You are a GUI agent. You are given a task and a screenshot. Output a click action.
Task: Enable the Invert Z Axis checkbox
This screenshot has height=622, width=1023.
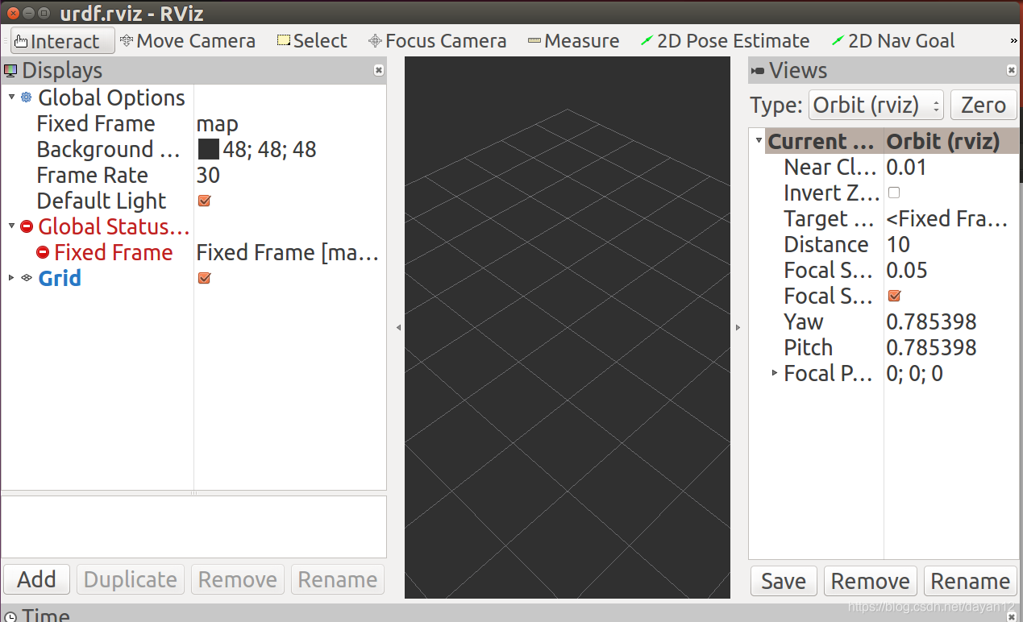pyautogui.click(x=893, y=193)
